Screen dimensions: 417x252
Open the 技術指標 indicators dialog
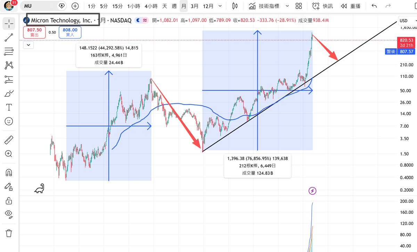pyautogui.click(x=265, y=6)
